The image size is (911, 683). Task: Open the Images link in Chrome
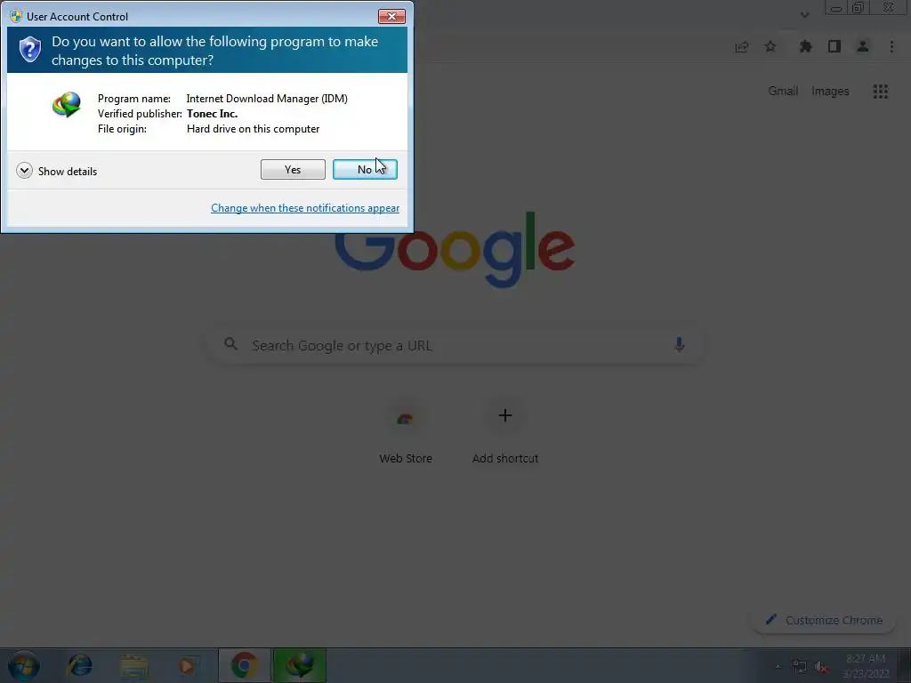pos(830,92)
